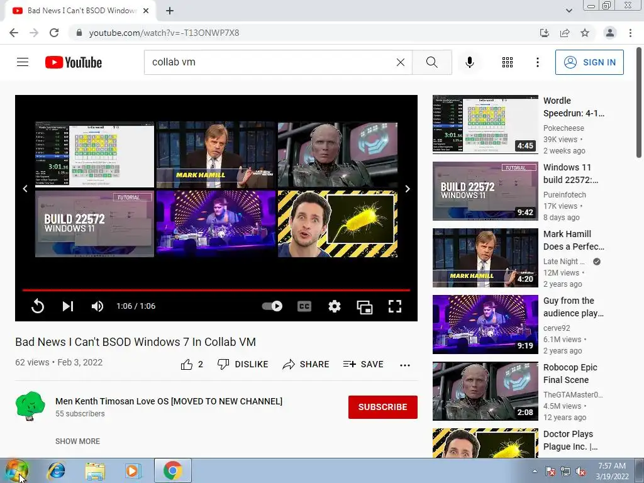Skip to the next video

point(68,306)
